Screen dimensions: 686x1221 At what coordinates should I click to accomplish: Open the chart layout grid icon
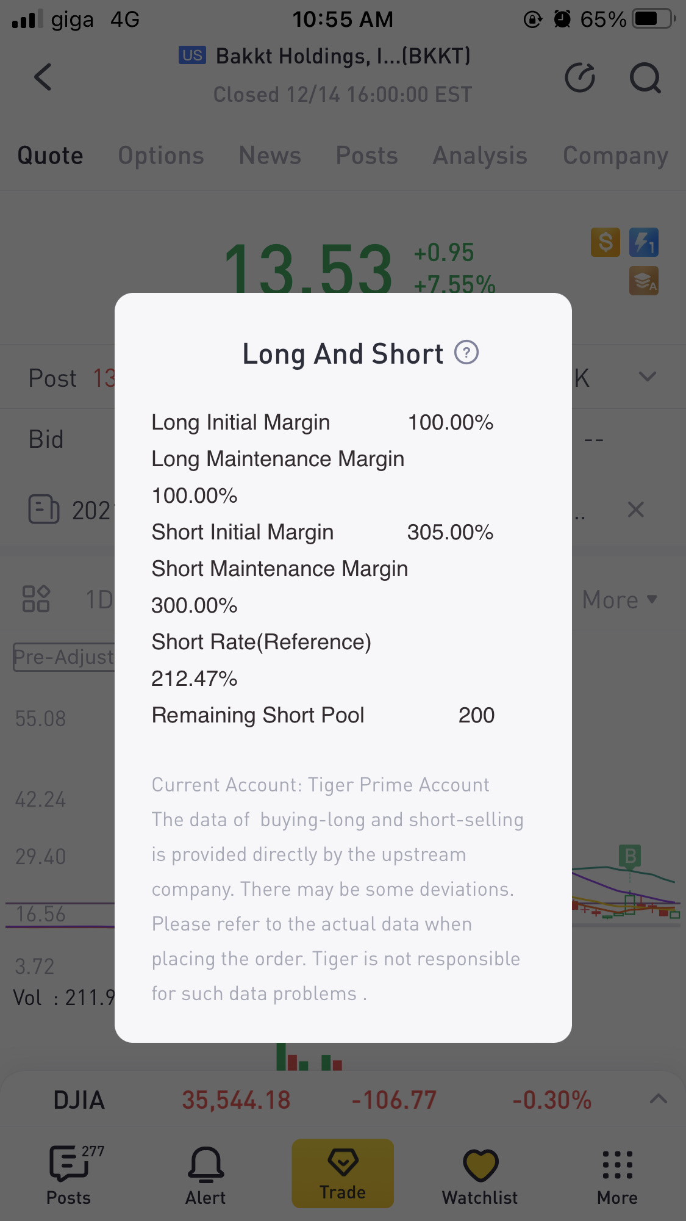(x=36, y=599)
